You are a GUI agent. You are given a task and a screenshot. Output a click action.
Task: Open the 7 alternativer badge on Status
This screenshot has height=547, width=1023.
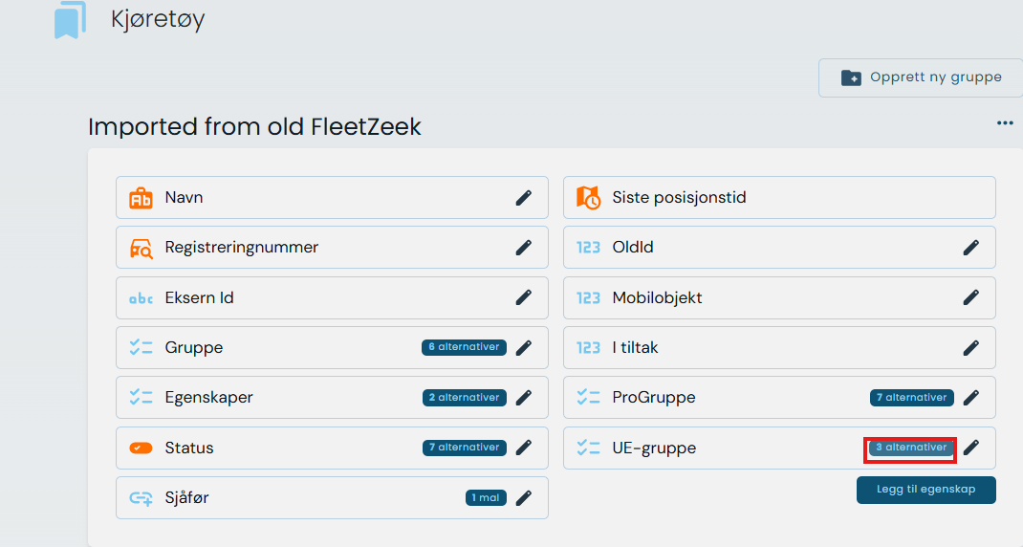point(464,448)
